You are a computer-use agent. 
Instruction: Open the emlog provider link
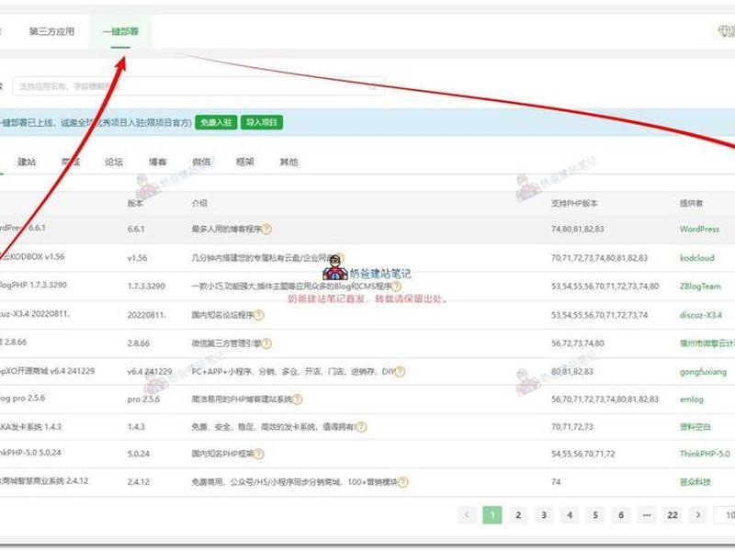pyautogui.click(x=692, y=399)
